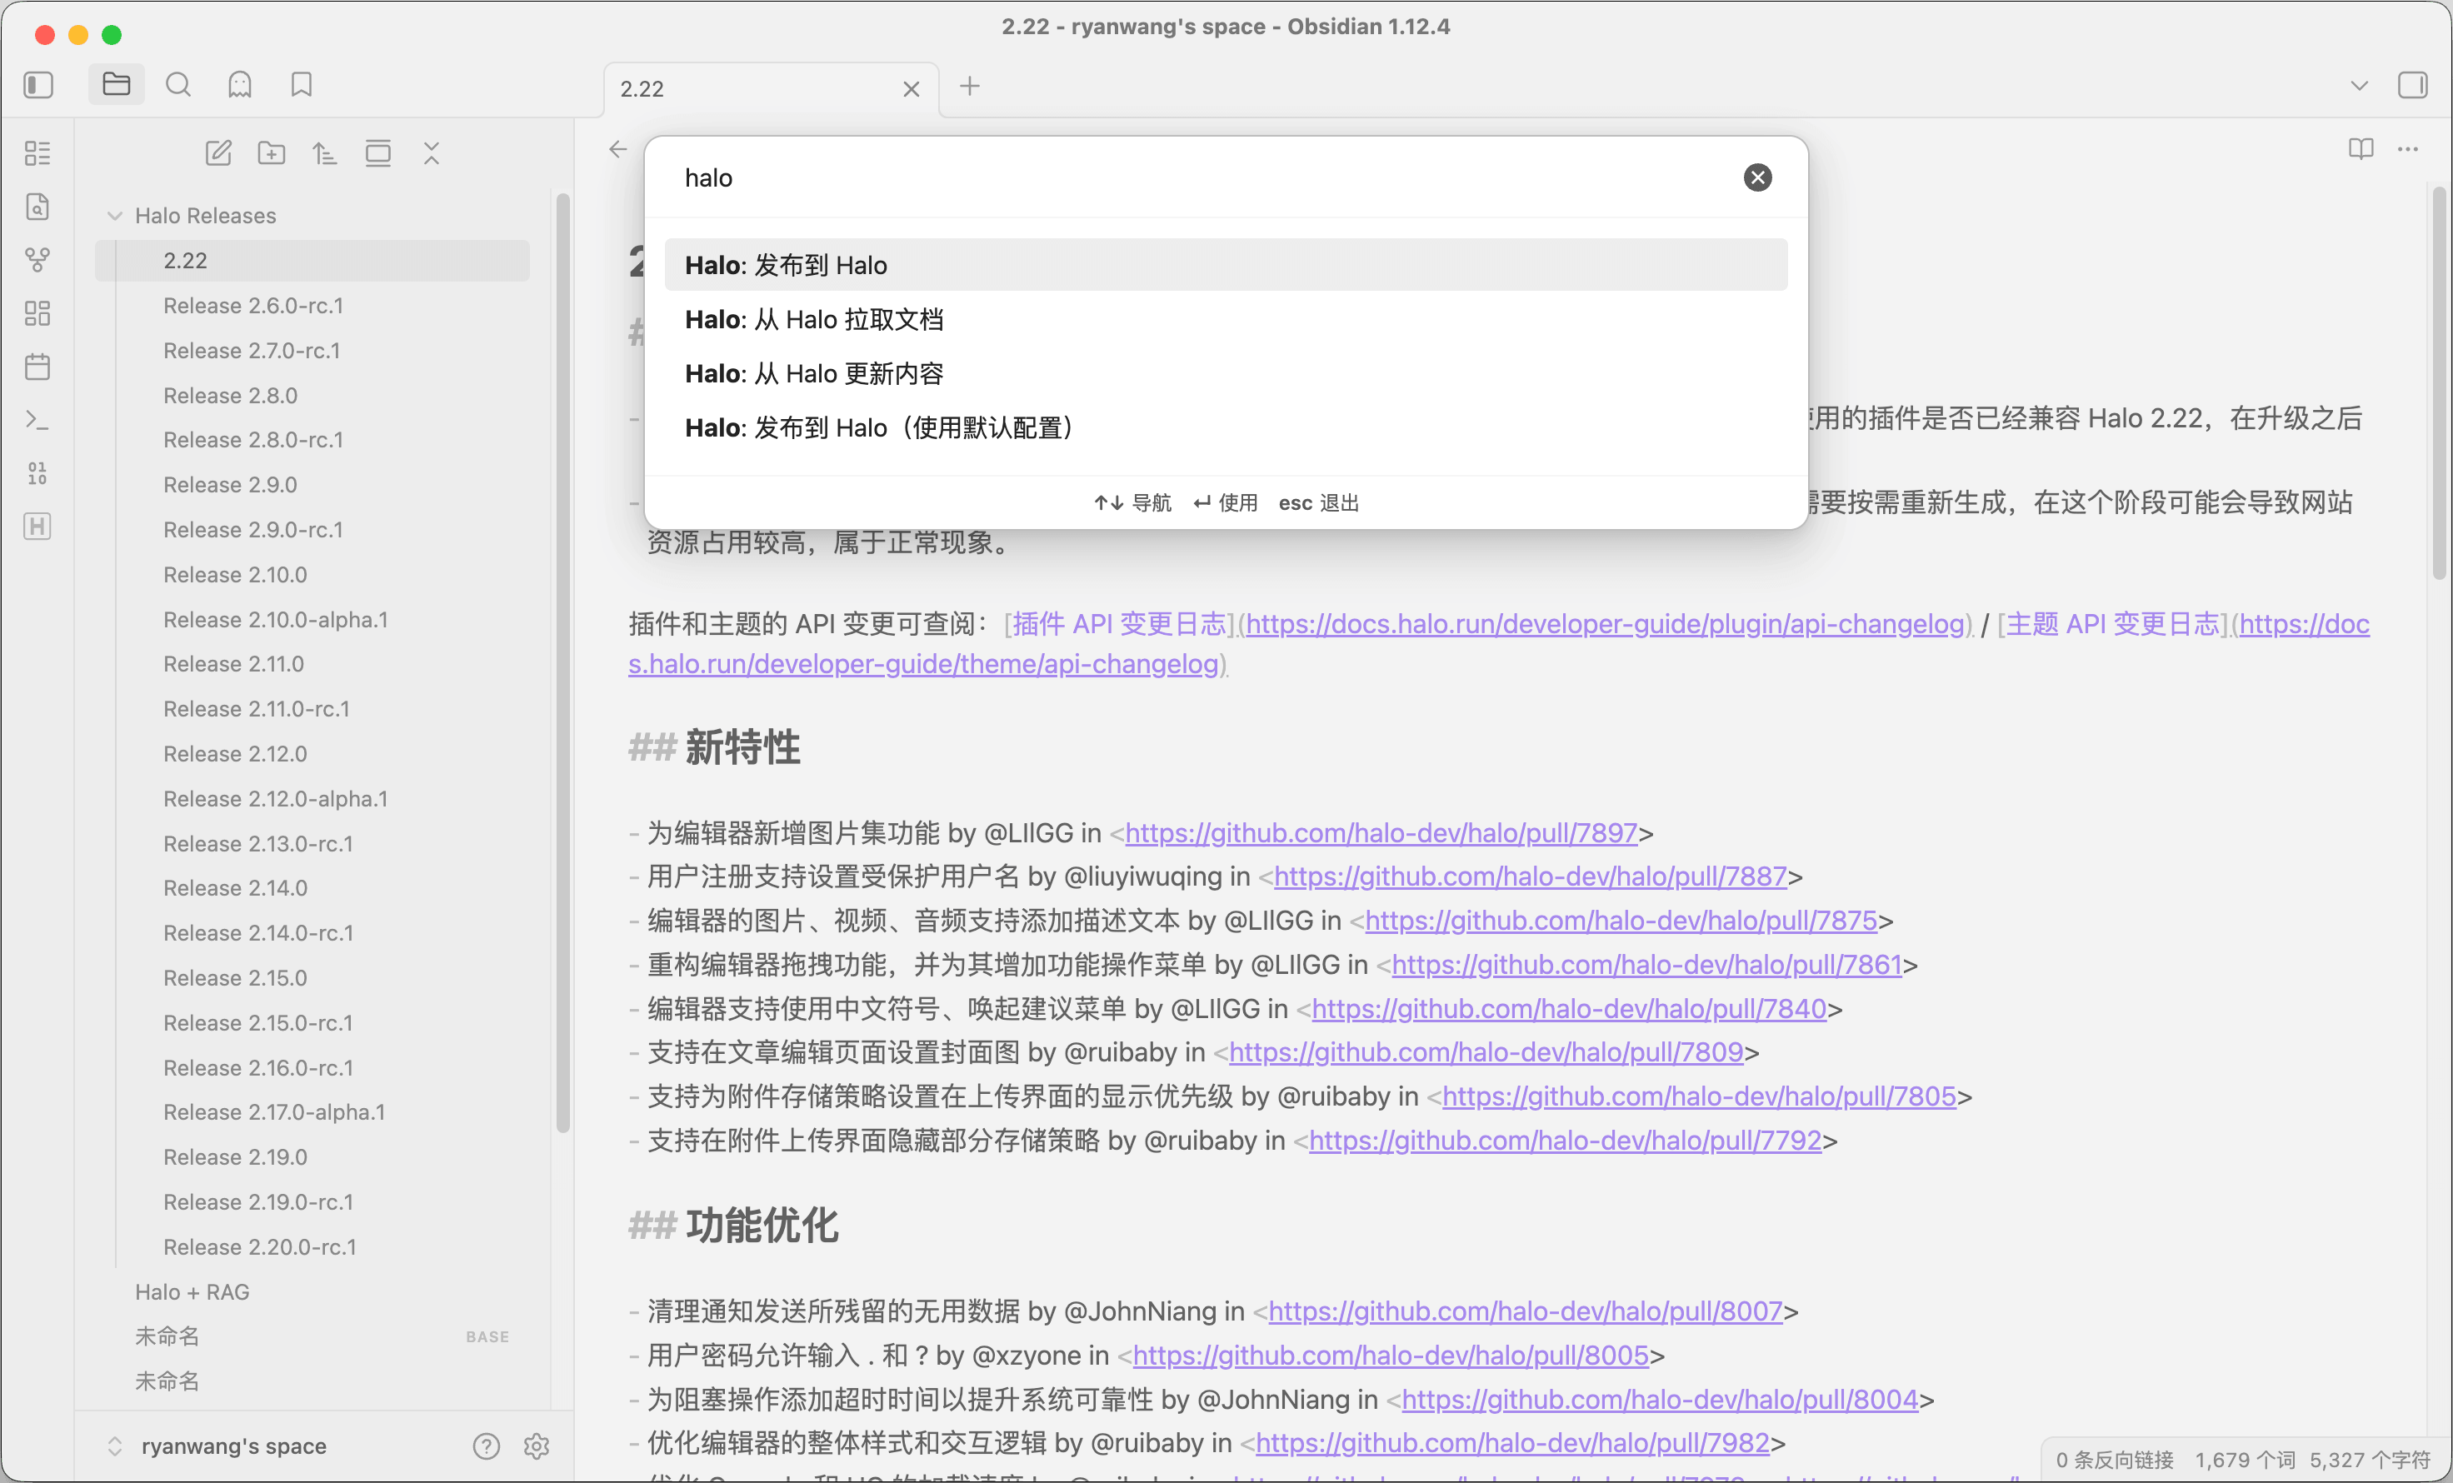Open graph view ribbon icon
This screenshot has width=2453, height=1483.
click(x=37, y=260)
